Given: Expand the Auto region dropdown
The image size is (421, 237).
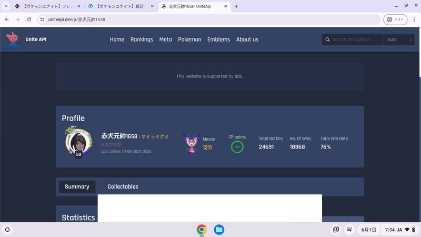Looking at the screenshot, I should 399,39.
